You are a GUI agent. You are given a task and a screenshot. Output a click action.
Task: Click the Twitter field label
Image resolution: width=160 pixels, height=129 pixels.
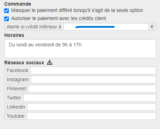[x=14, y=98]
